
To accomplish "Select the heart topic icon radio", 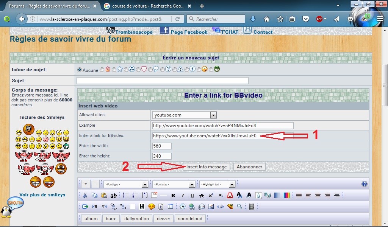I will (138, 70).
